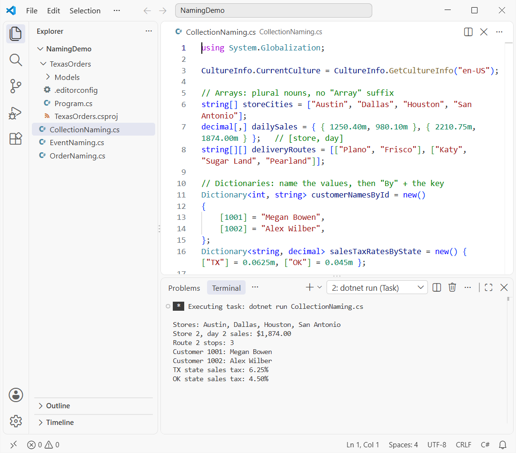The width and height of the screenshot is (516, 453).
Task: Open Explorer Views and More Actions
Action: coord(149,31)
